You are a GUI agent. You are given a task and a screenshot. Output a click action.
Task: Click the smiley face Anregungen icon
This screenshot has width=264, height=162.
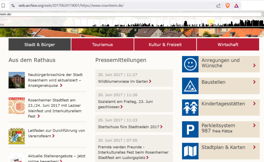190,64
